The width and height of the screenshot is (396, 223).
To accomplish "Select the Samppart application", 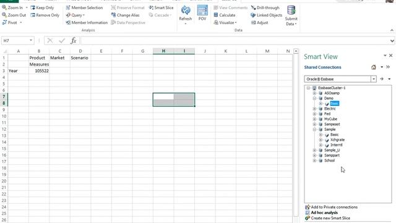I will [x=332, y=155].
